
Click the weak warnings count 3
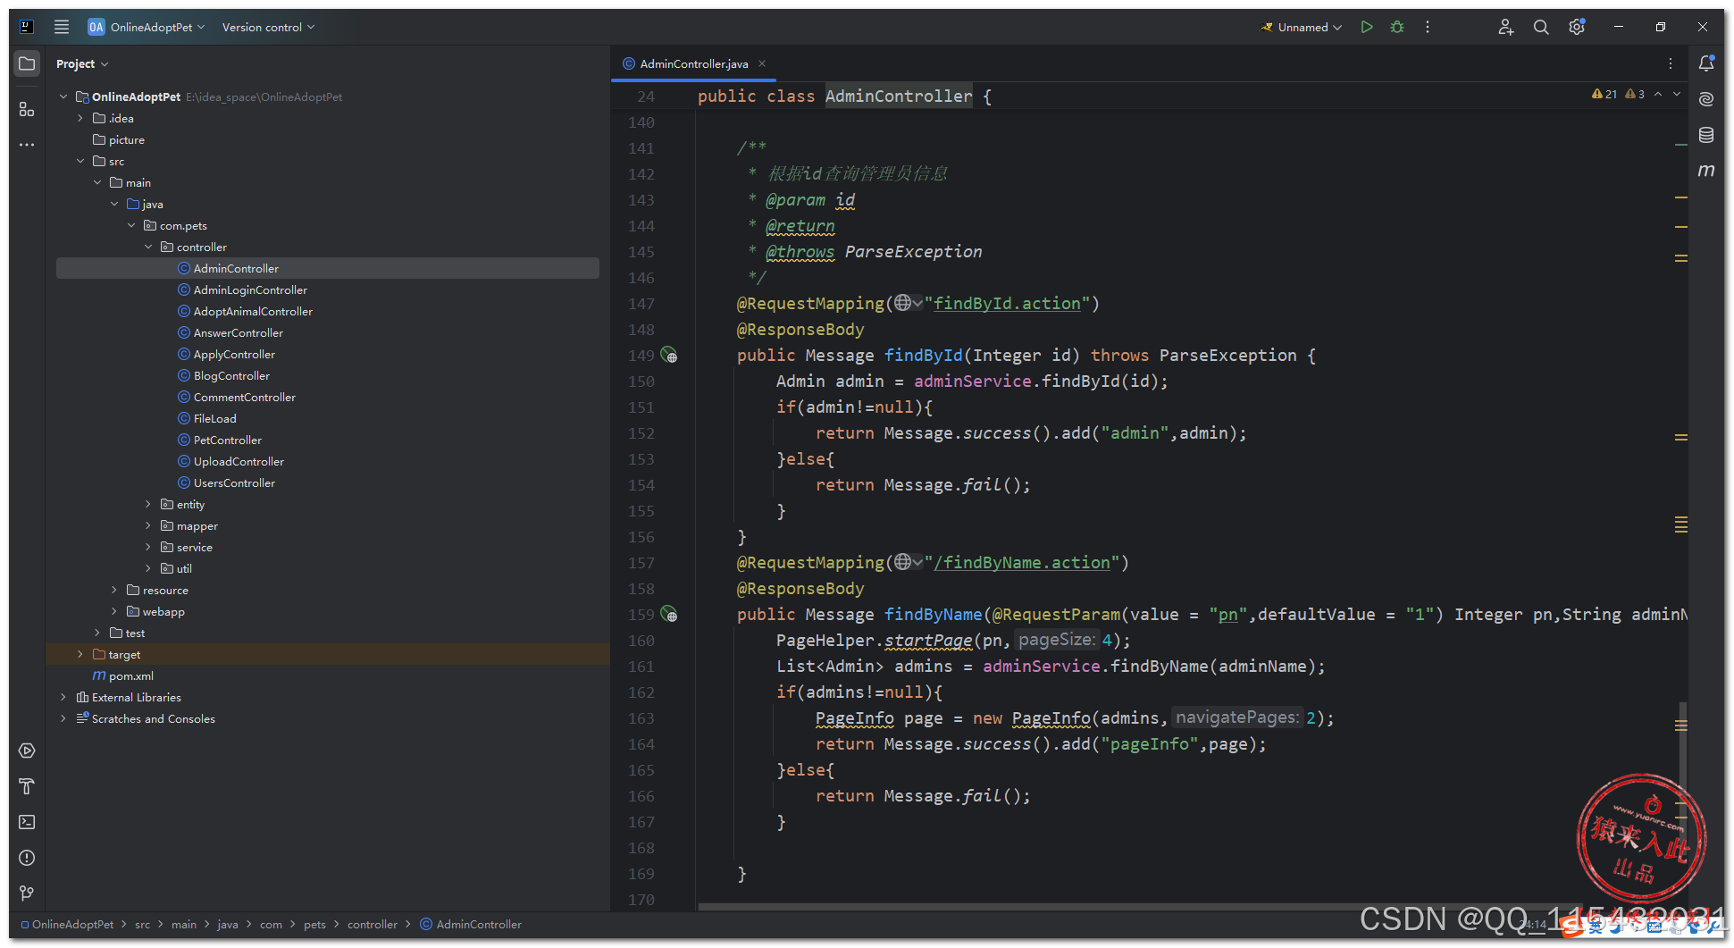tap(1635, 94)
